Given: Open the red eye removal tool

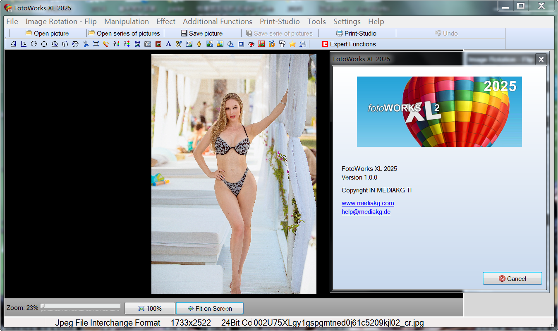Looking at the screenshot, I should [251, 44].
